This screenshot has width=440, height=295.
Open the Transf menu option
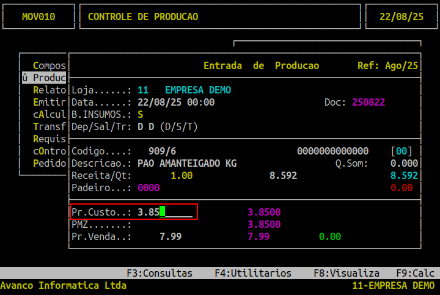click(50, 126)
